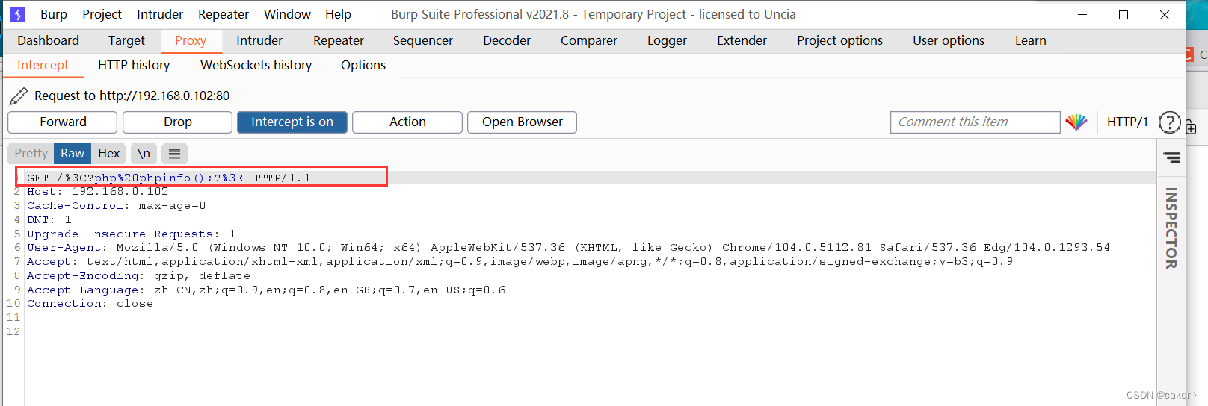Forward the intercepted request
1208x406 pixels.
click(63, 122)
